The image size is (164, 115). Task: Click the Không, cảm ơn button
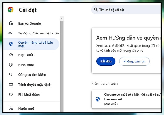pos(134,61)
